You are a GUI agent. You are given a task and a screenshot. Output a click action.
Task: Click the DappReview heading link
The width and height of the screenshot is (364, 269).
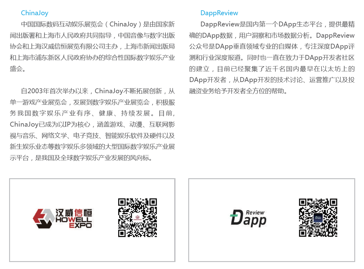[219, 13]
